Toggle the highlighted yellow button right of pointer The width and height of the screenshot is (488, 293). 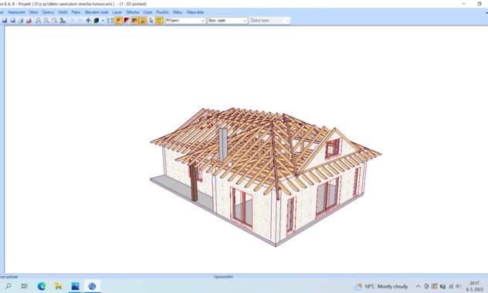point(159,21)
